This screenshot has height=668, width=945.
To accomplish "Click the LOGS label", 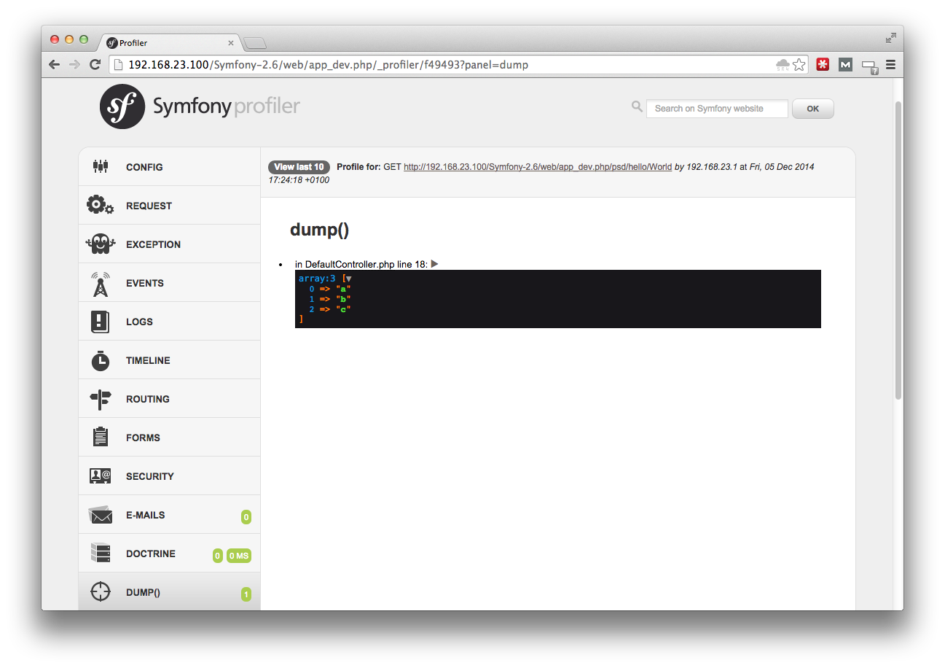I will (140, 322).
